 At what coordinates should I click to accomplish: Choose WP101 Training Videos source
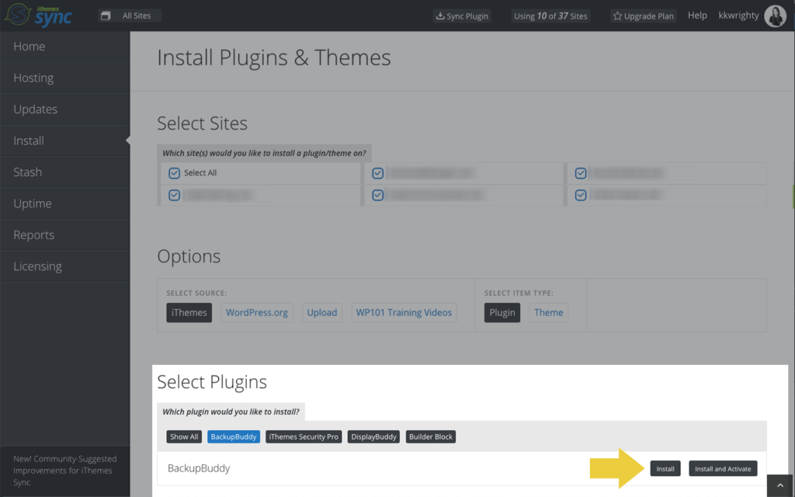tap(404, 313)
